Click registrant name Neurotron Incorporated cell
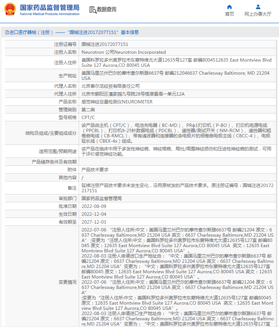279x327 pixels. (123, 52)
